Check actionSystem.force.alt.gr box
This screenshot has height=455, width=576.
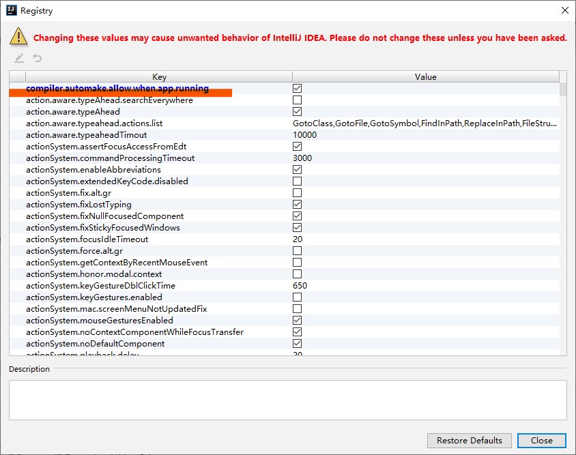tap(297, 251)
